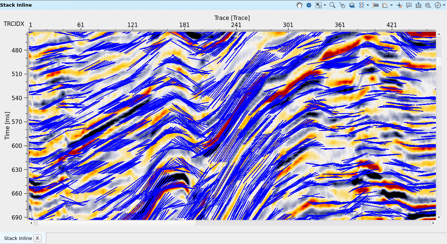Image resolution: width=447 pixels, height=244 pixels.
Task: Activate the zoom magnifier tool
Action: point(332,5)
